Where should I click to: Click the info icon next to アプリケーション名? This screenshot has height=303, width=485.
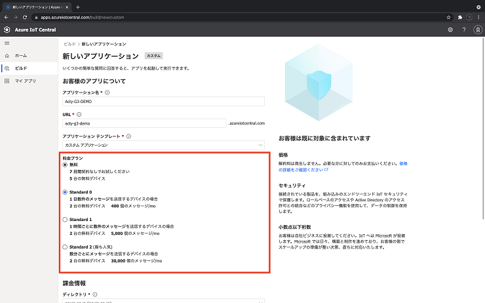pos(107,92)
